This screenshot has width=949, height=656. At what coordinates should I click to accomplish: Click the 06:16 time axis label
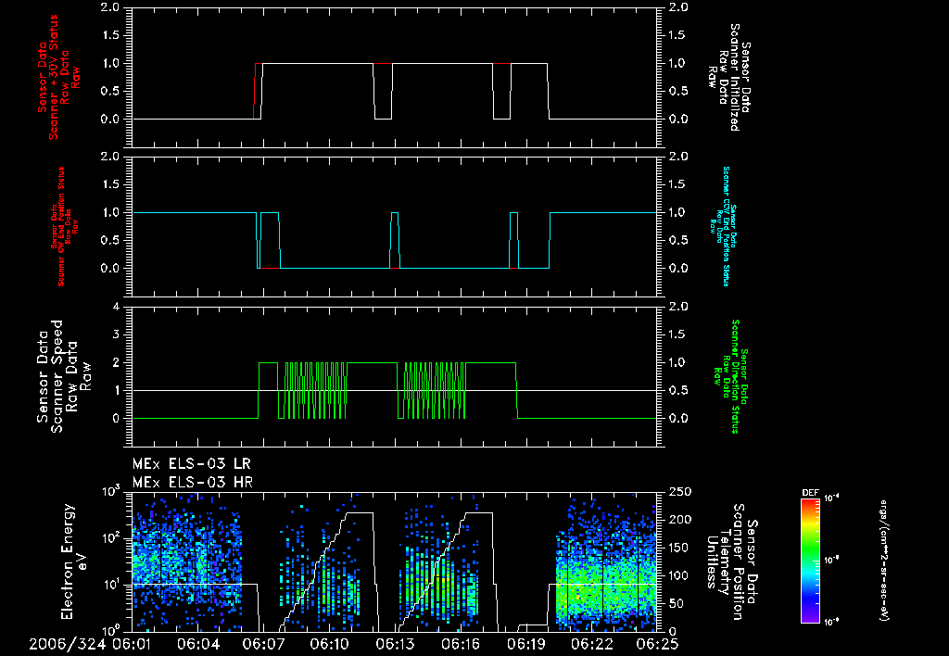(462, 644)
